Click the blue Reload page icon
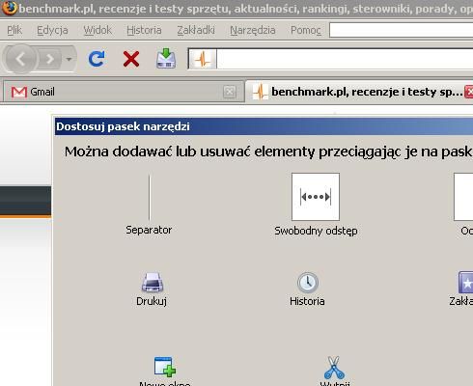473x386 pixels. pyautogui.click(x=97, y=59)
